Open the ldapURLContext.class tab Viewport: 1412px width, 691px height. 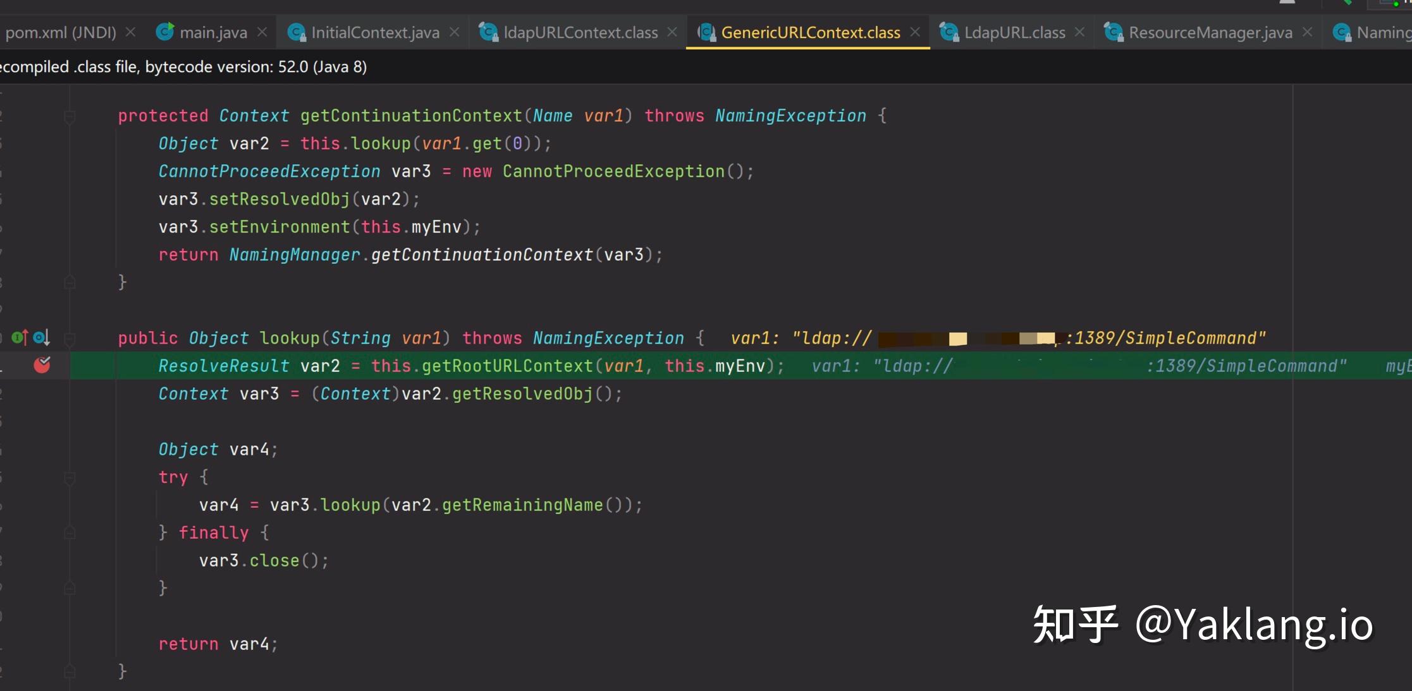tap(580, 33)
